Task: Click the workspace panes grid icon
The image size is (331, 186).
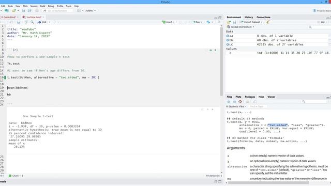Action: coord(79,10)
